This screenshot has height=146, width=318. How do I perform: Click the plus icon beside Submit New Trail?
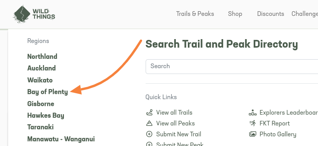(x=149, y=134)
